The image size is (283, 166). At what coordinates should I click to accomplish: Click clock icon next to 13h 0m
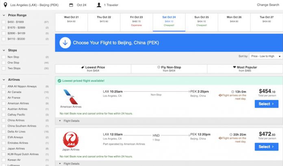click(233, 92)
